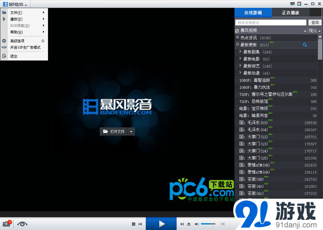Adjust the volume slider

[x=208, y=224]
